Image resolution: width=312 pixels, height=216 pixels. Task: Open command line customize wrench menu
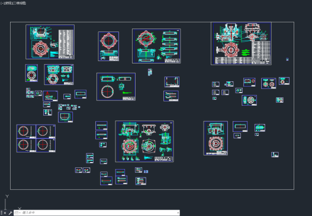click(10, 213)
